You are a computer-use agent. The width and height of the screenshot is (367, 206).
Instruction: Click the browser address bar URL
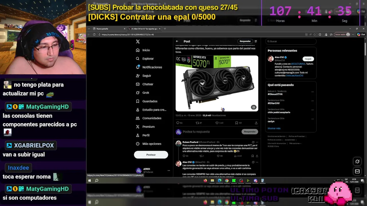[128, 34]
